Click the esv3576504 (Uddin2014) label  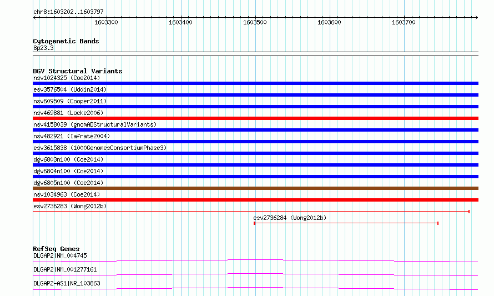(x=70, y=89)
